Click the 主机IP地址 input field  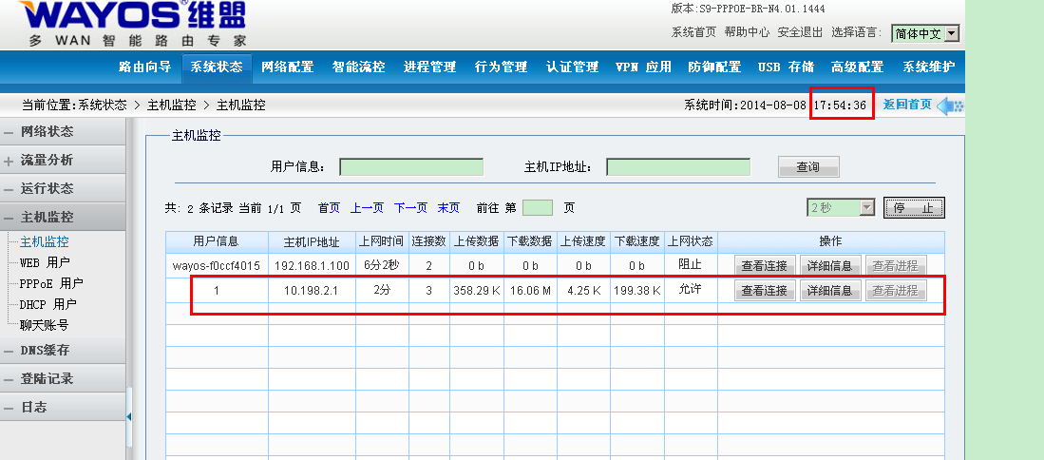tap(677, 167)
